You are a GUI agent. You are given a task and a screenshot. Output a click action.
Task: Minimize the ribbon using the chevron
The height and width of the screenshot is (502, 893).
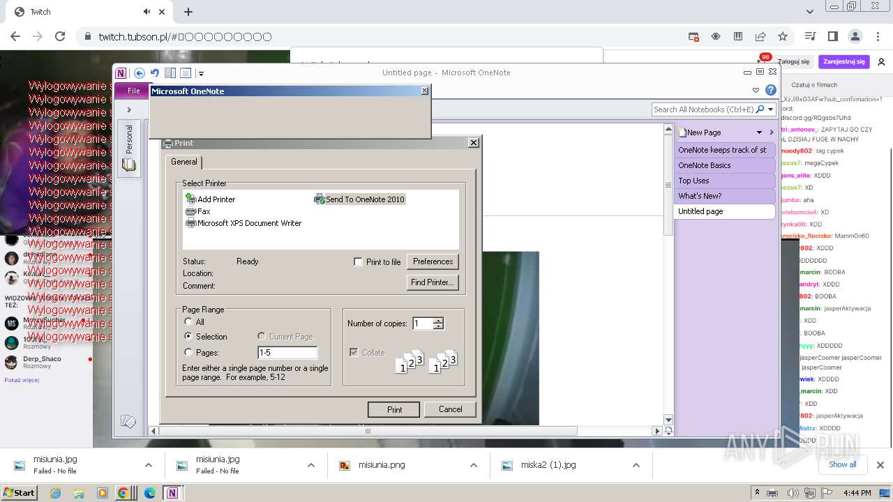756,90
